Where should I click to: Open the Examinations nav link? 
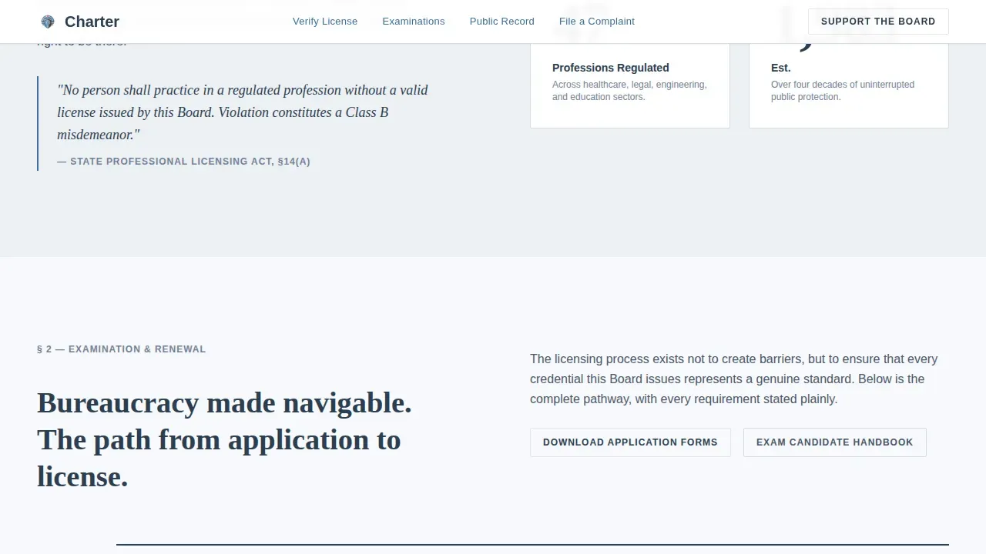(x=414, y=22)
